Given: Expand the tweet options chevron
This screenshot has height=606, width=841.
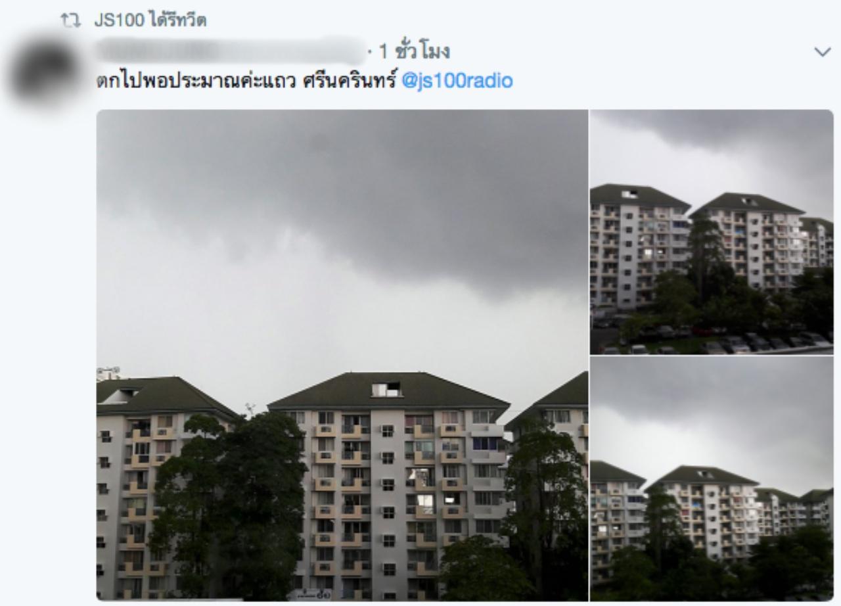Looking at the screenshot, I should [x=822, y=52].
